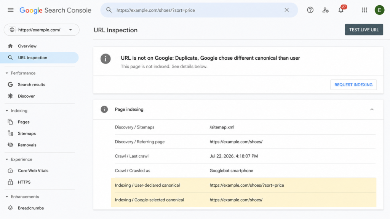Open the Pages report
This screenshot has width=390, height=219.
[x=24, y=122]
